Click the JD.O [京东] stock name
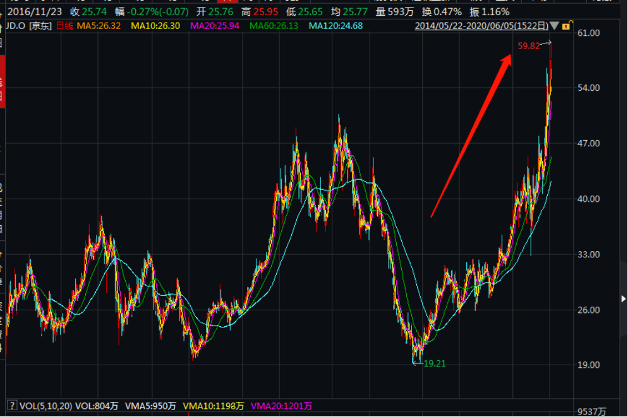 [x=27, y=26]
